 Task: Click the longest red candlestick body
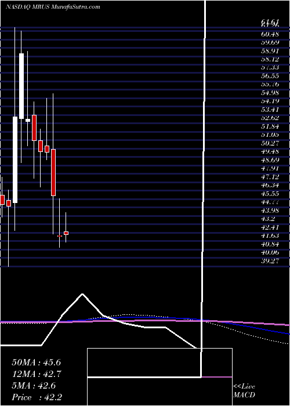53,172
